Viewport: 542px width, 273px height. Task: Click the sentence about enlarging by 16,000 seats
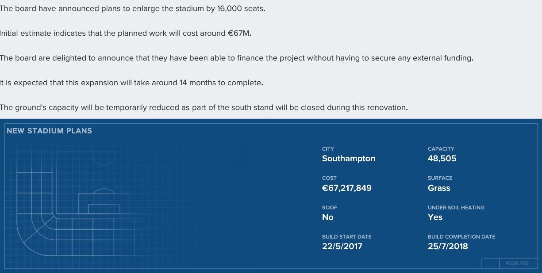pyautogui.click(x=133, y=9)
